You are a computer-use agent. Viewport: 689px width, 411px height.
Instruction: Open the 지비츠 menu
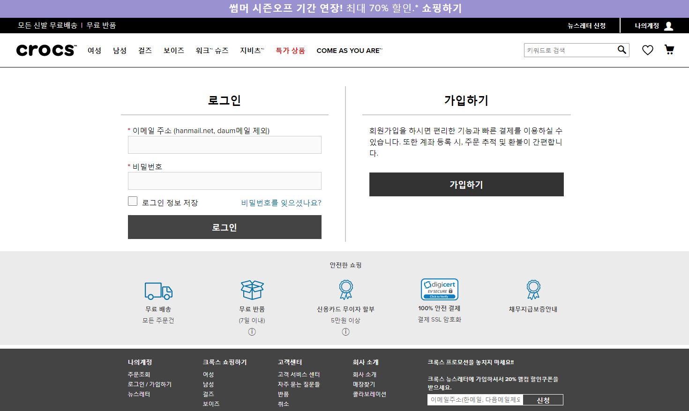tap(252, 51)
